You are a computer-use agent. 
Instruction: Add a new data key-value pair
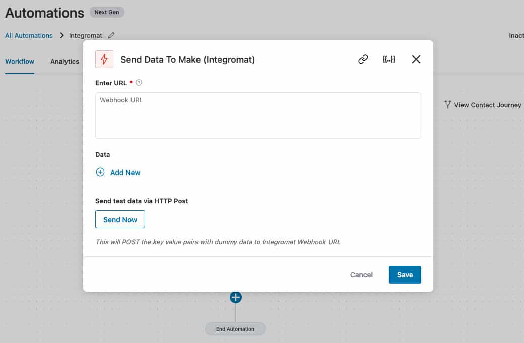125,173
